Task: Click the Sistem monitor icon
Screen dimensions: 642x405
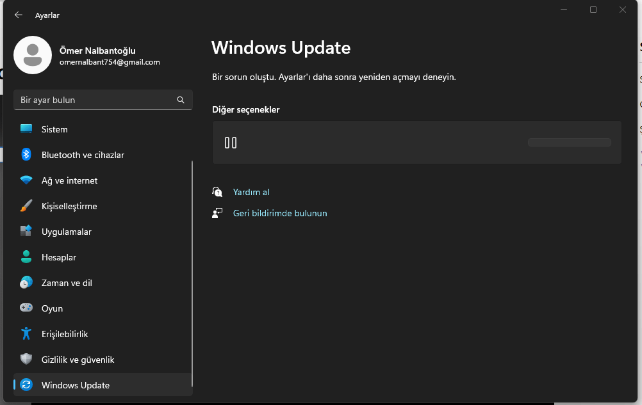Action: [26, 129]
